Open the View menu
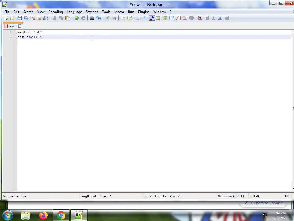 point(41,12)
